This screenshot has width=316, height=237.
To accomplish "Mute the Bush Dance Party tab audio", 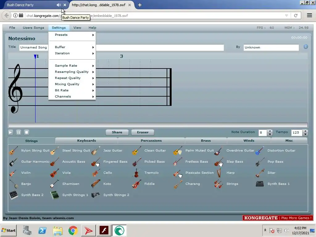I will (x=59, y=5).
